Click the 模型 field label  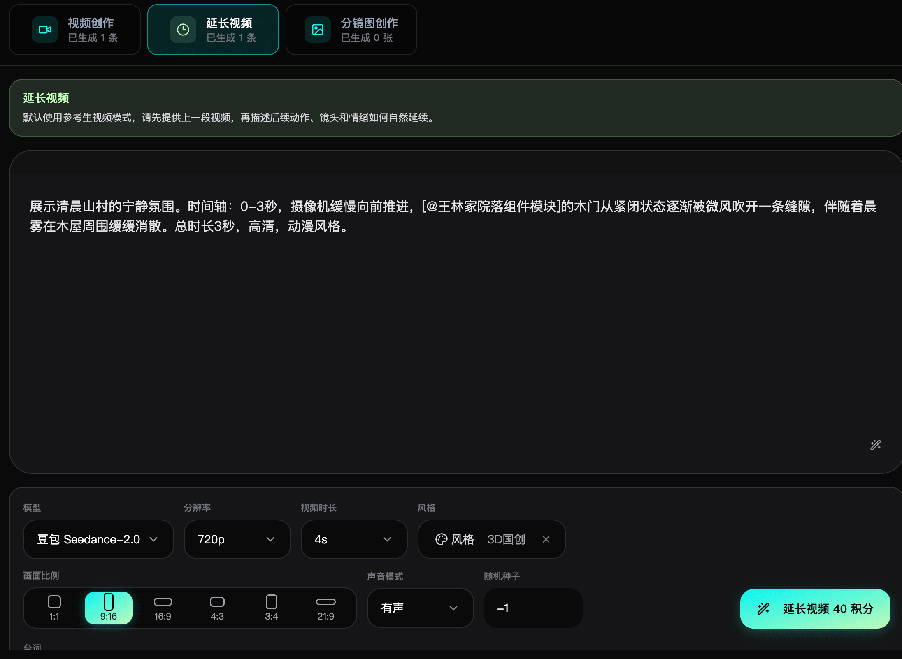(32, 508)
